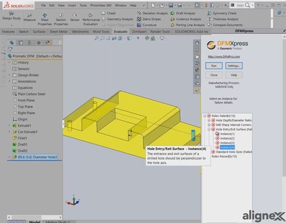Click the DFMXpress Run button

(214, 66)
